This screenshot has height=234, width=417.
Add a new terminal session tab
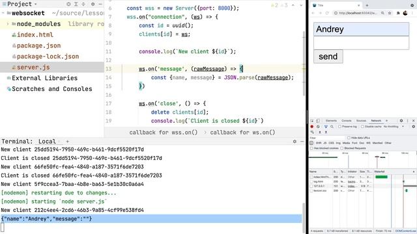coord(67,142)
